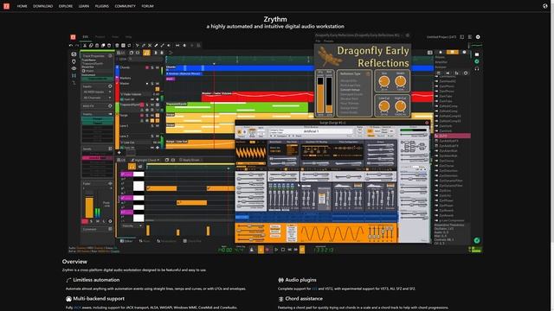Click the metronome icon in the transport bar
The image size is (554, 311).
252,250
